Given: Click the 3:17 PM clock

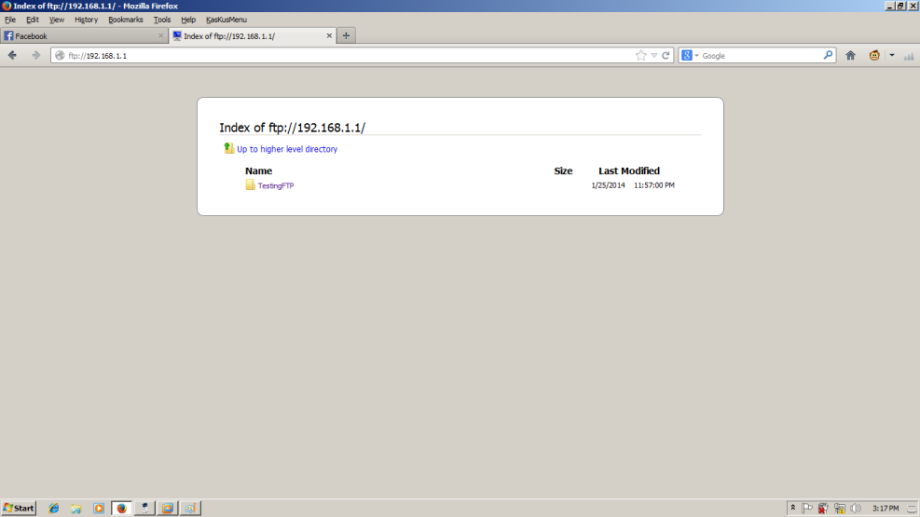Looking at the screenshot, I should click(x=886, y=509).
